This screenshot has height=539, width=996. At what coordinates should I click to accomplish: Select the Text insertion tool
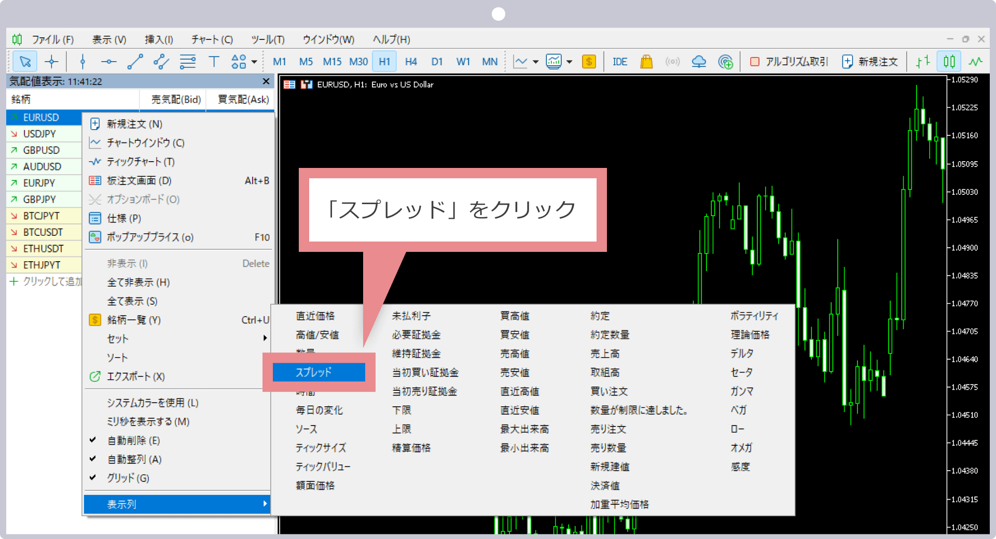coord(214,61)
